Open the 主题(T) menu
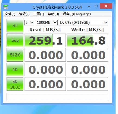Image resolution: width=118 pixels, height=114 pixels. click(x=39, y=14)
